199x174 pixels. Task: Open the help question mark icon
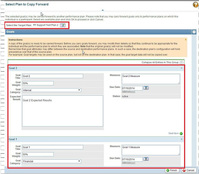click(x=195, y=5)
